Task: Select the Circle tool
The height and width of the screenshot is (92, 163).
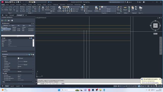Action: (x=10, y=8)
